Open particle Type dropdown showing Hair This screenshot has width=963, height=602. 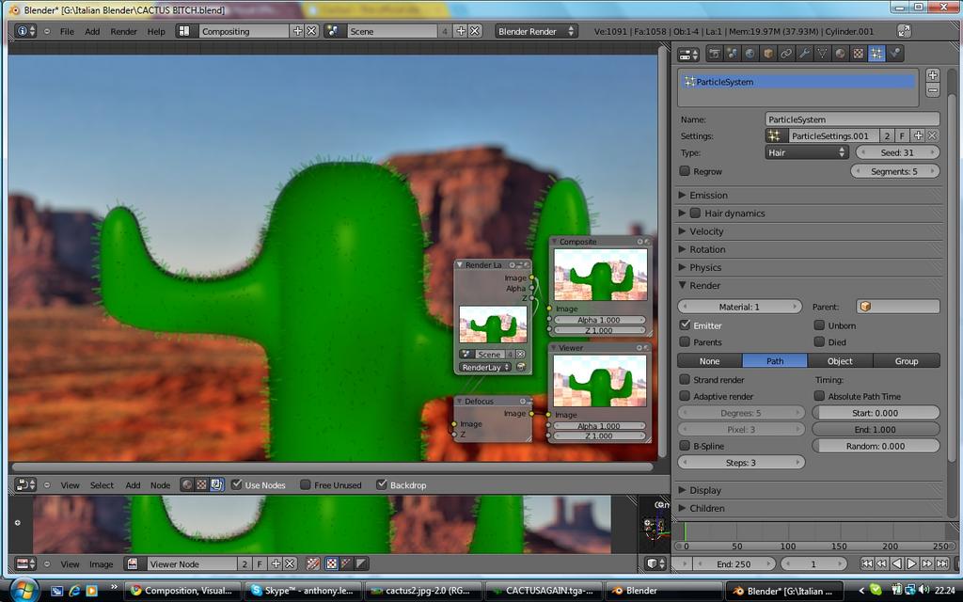[x=807, y=152]
